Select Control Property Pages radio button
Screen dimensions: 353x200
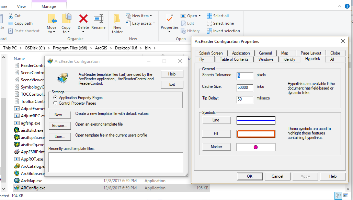pos(55,103)
